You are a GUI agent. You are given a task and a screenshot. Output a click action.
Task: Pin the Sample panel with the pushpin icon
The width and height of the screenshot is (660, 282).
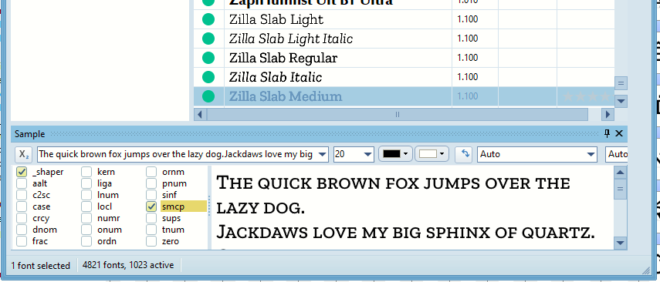607,133
